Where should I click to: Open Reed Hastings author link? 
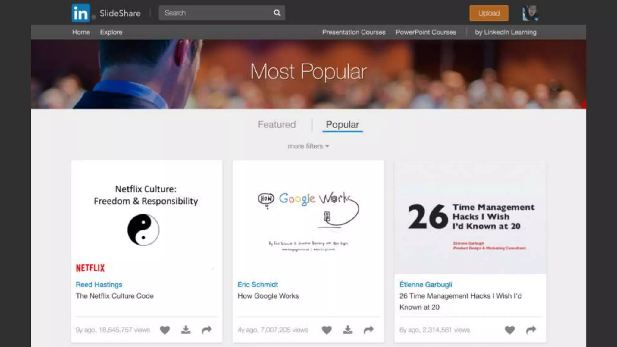pos(99,284)
